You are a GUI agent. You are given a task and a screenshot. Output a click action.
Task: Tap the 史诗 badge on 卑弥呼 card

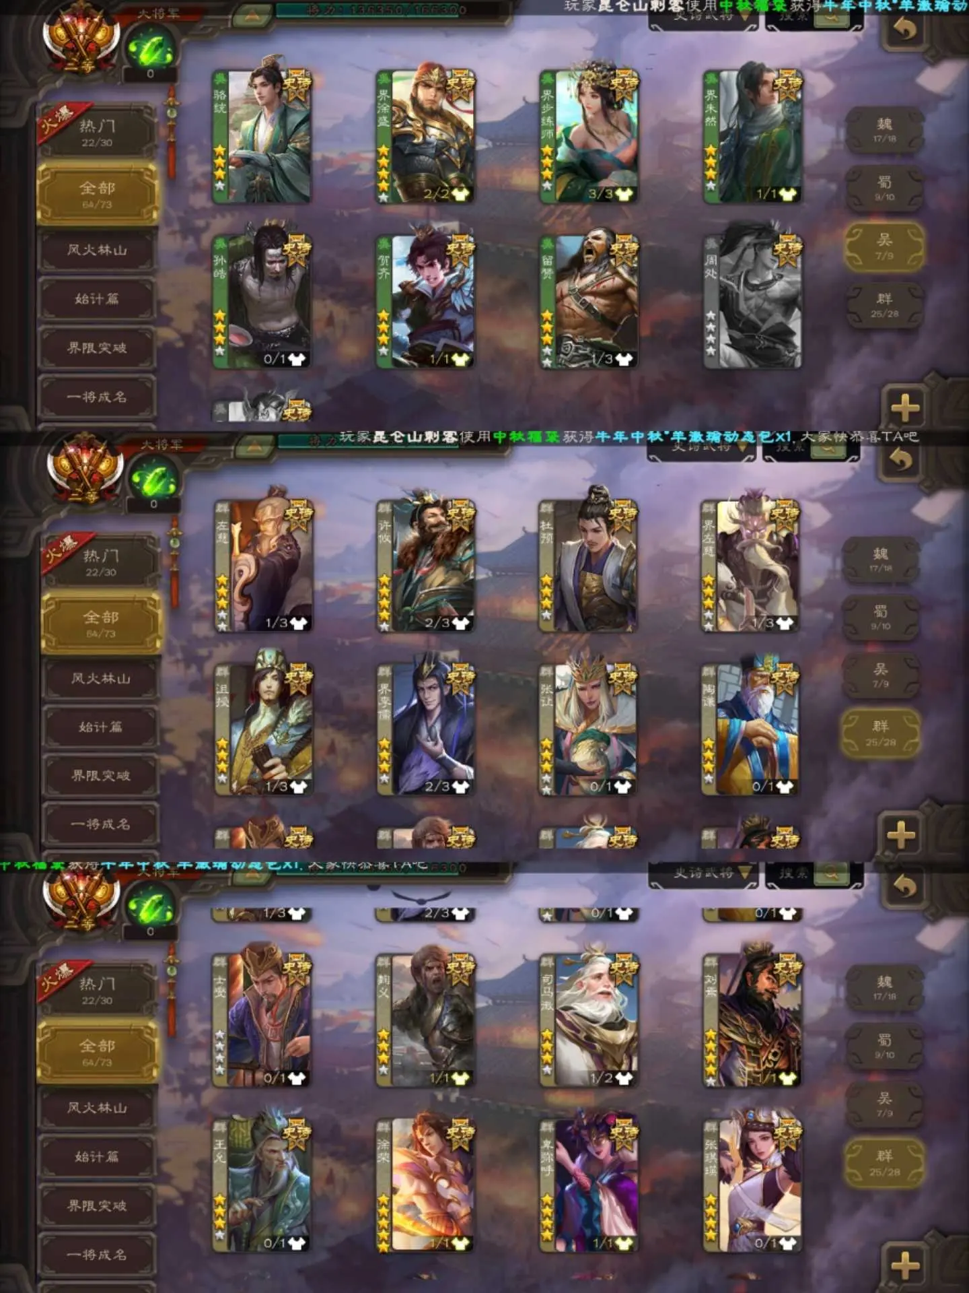(623, 1133)
